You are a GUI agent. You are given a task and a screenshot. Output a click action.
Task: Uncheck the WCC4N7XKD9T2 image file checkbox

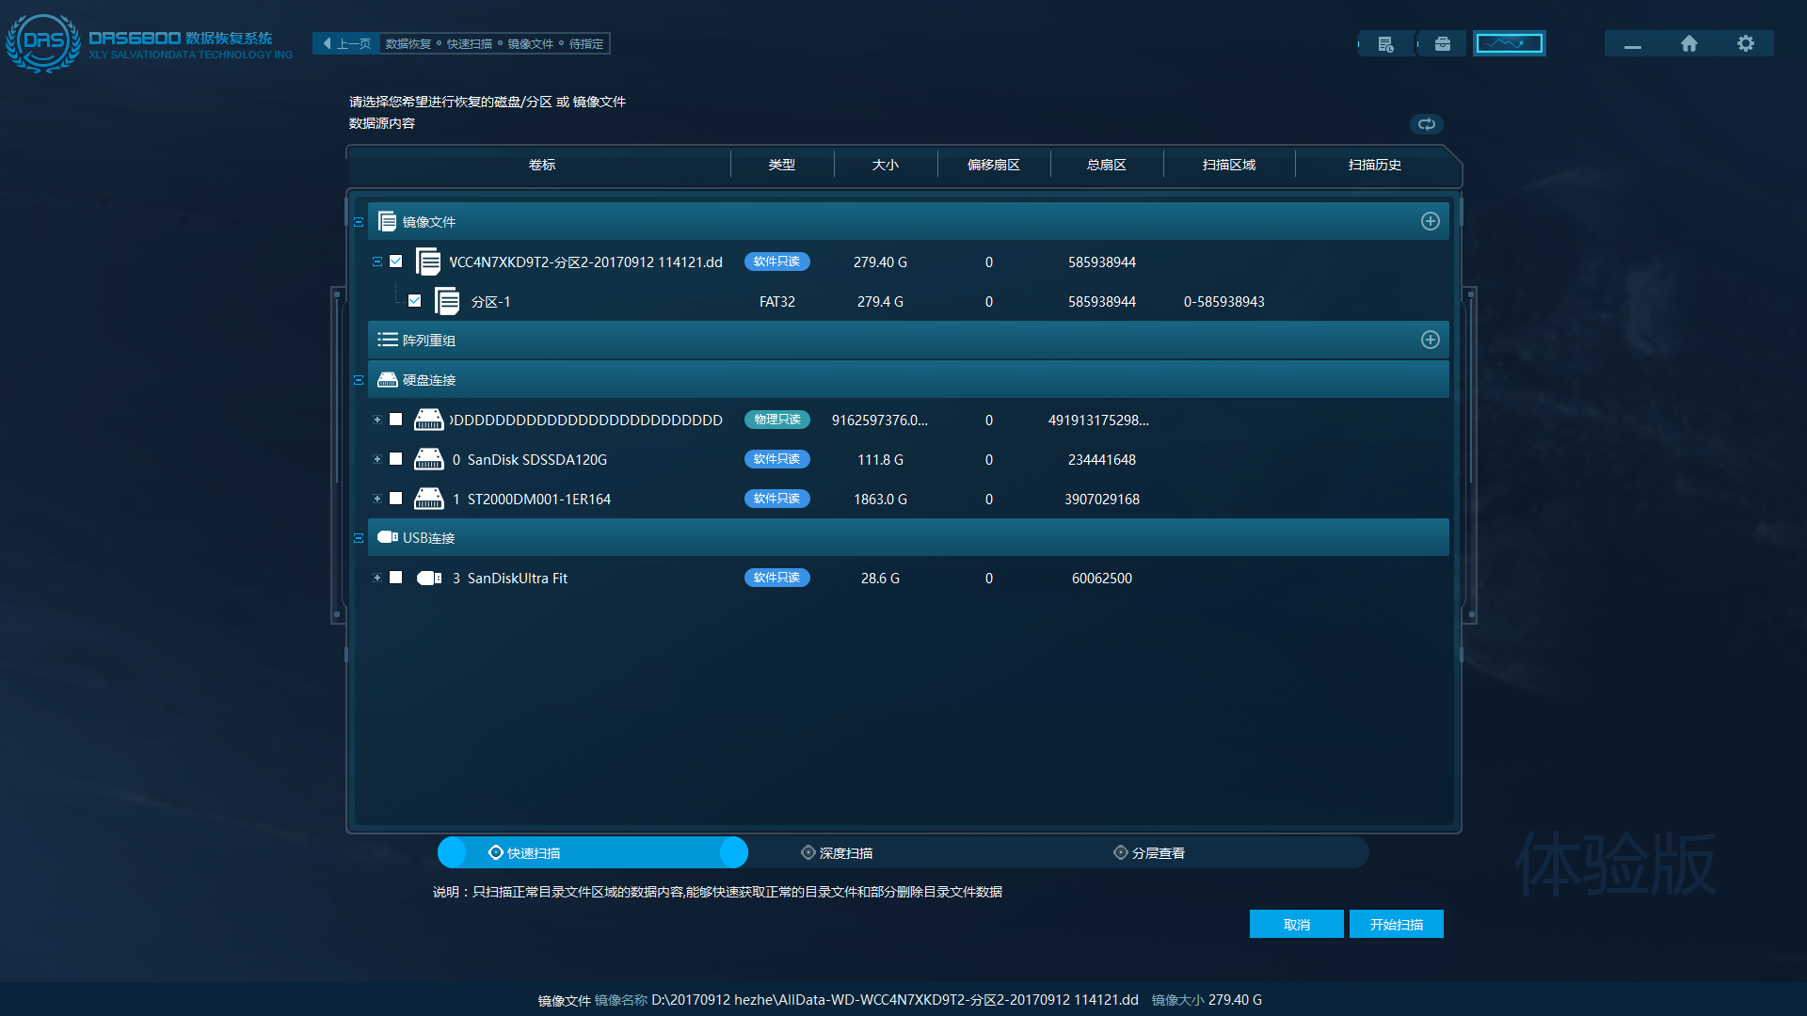point(396,262)
